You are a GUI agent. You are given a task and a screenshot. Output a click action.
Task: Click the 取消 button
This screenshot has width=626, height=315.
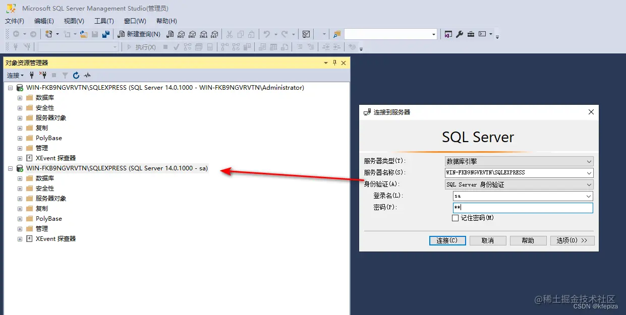[x=488, y=240]
